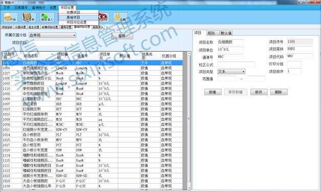This screenshot has width=321, height=192.
Task: Open the 查询统计 menu
Action: [x=38, y=8]
